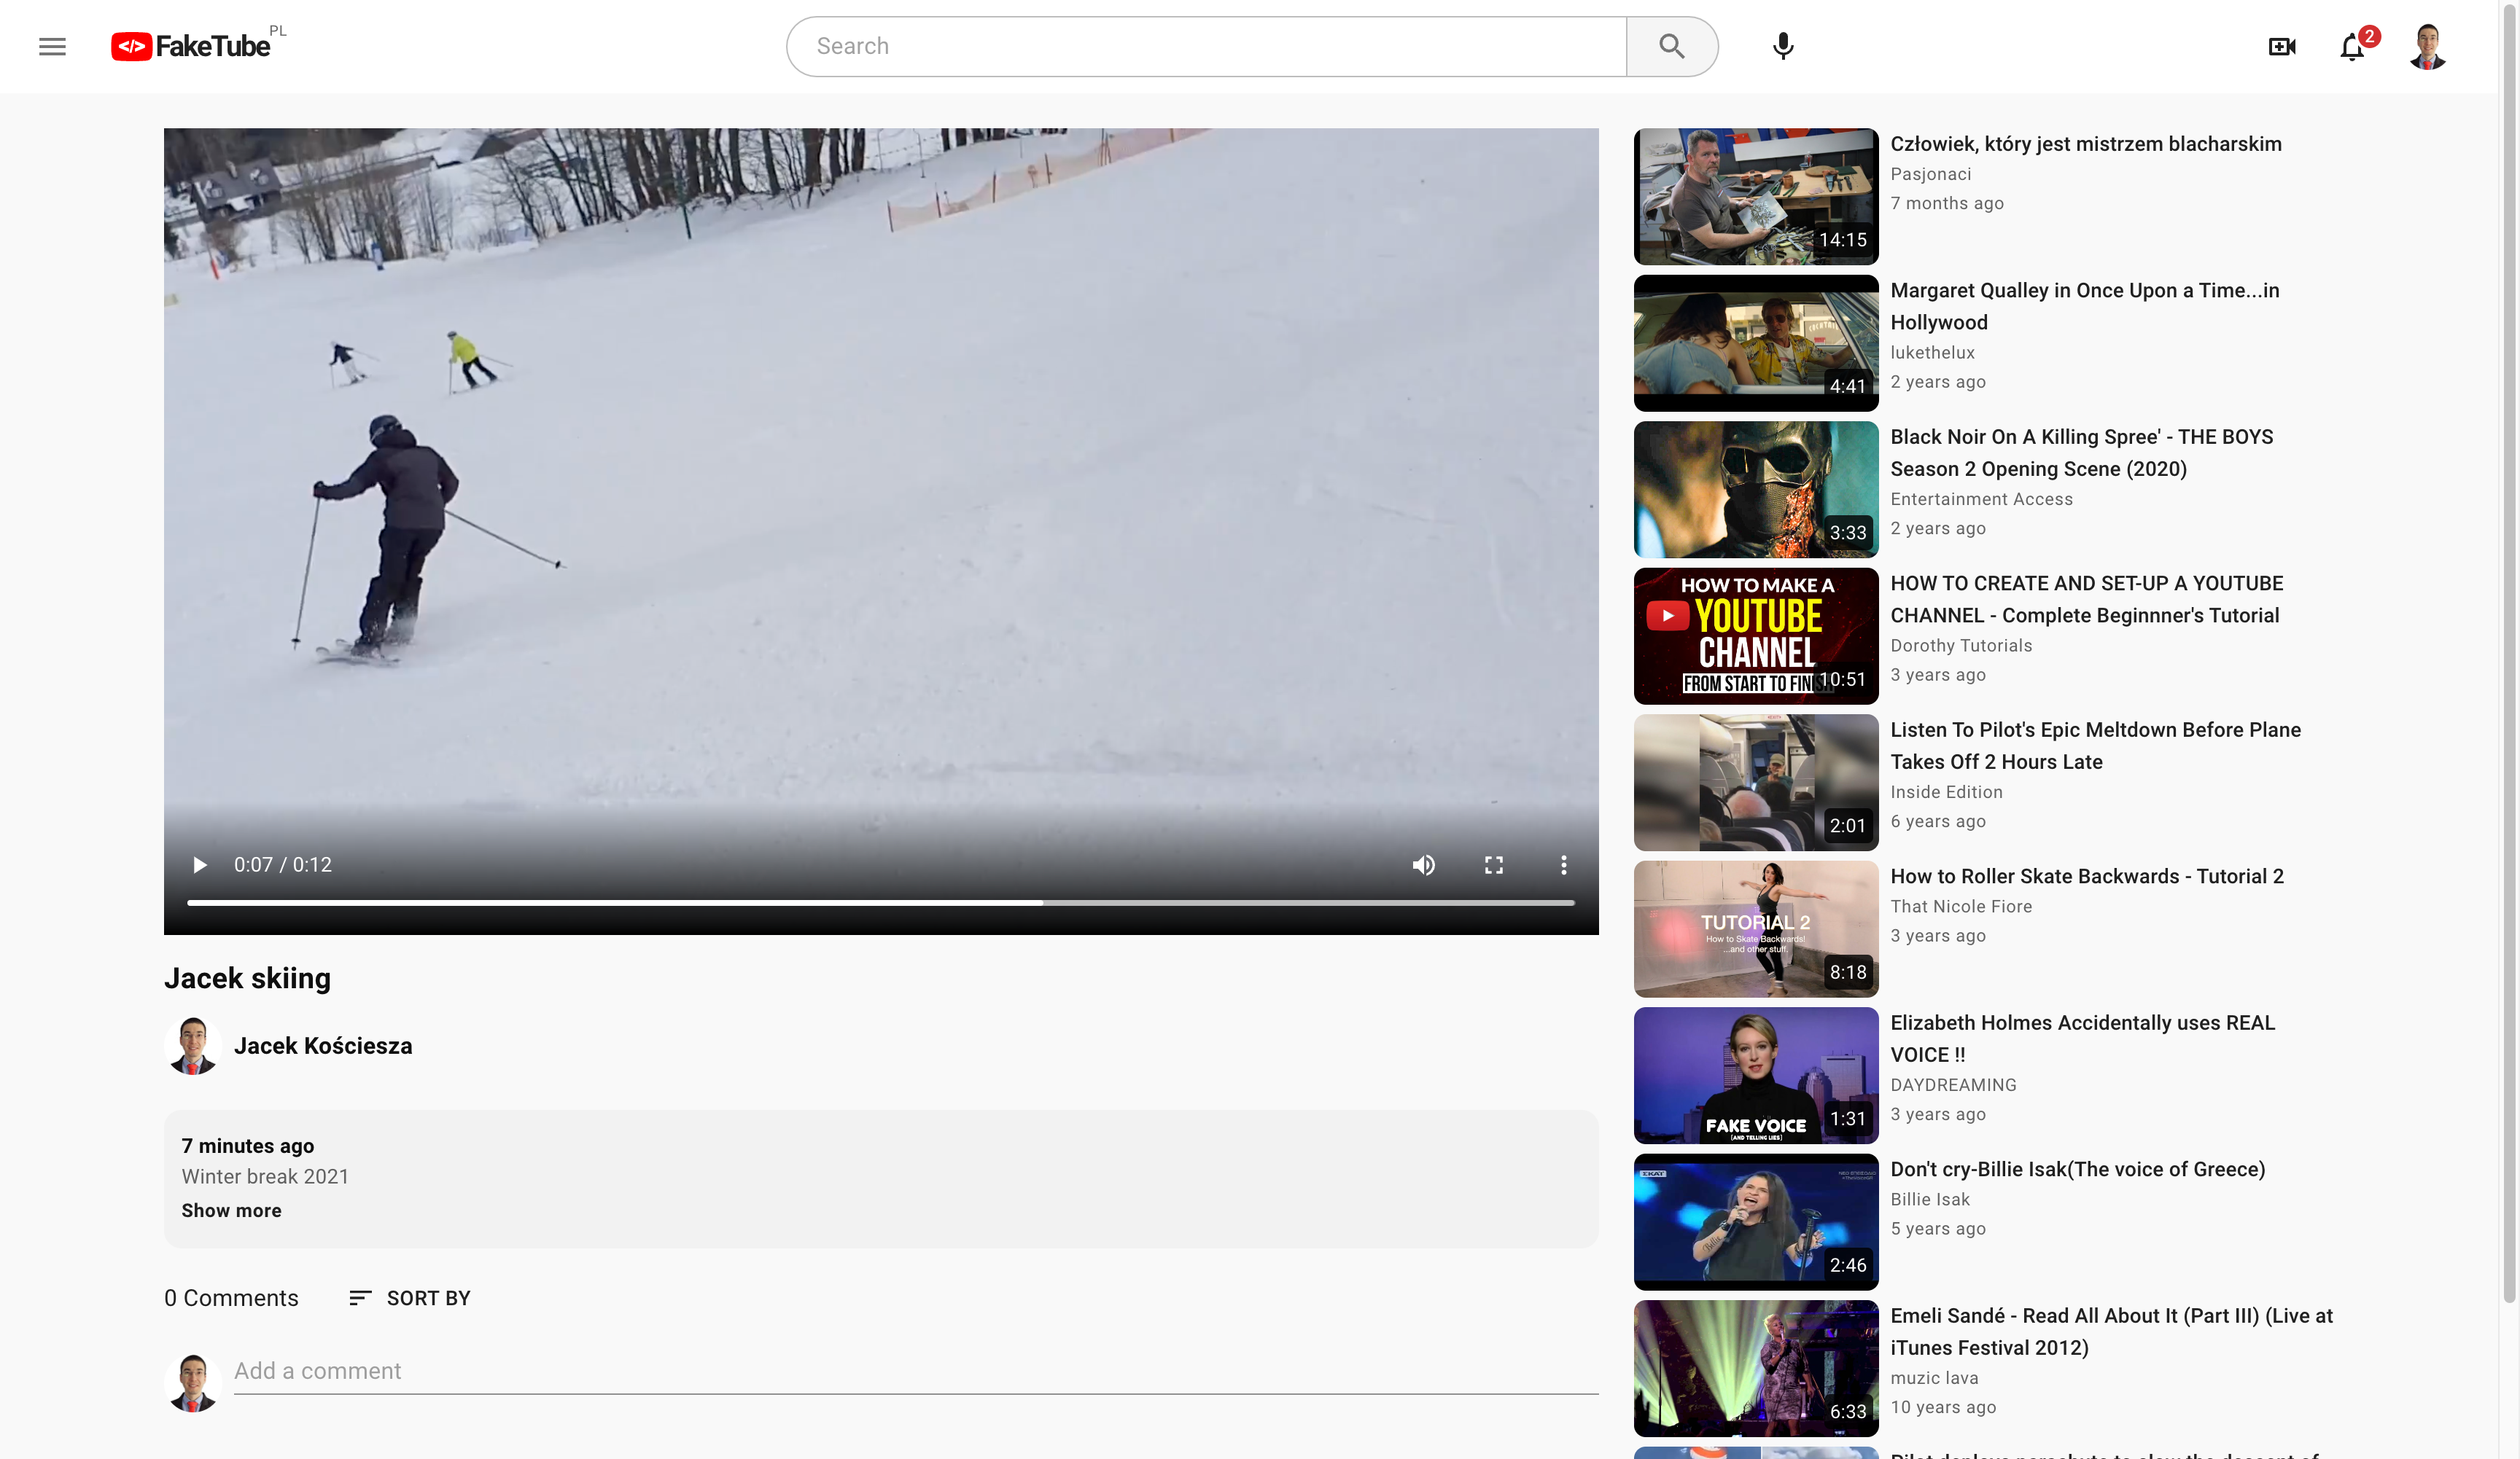Viewport: 2520px width, 1459px height.
Task: Click title 'Don't cry-Billie Isak'
Action: click(x=2078, y=1169)
